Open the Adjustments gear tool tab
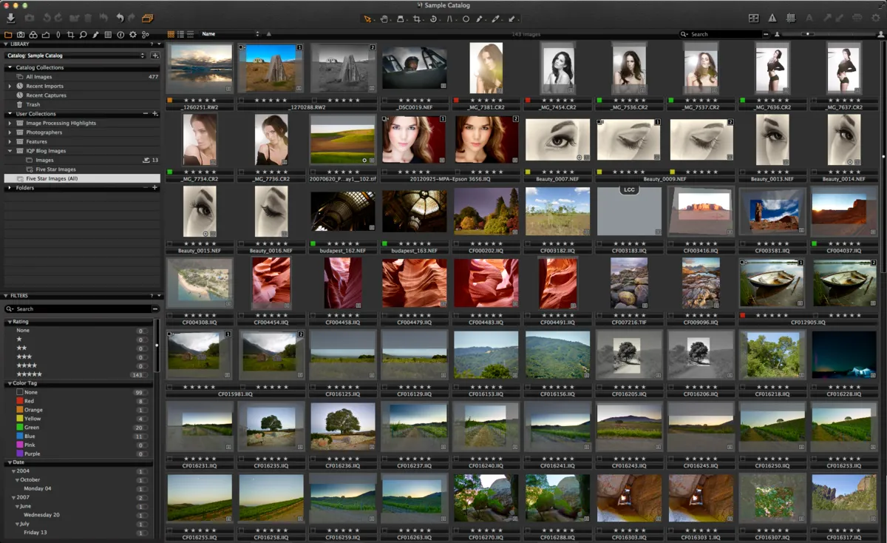Viewport: 887px width, 543px height. pos(132,35)
